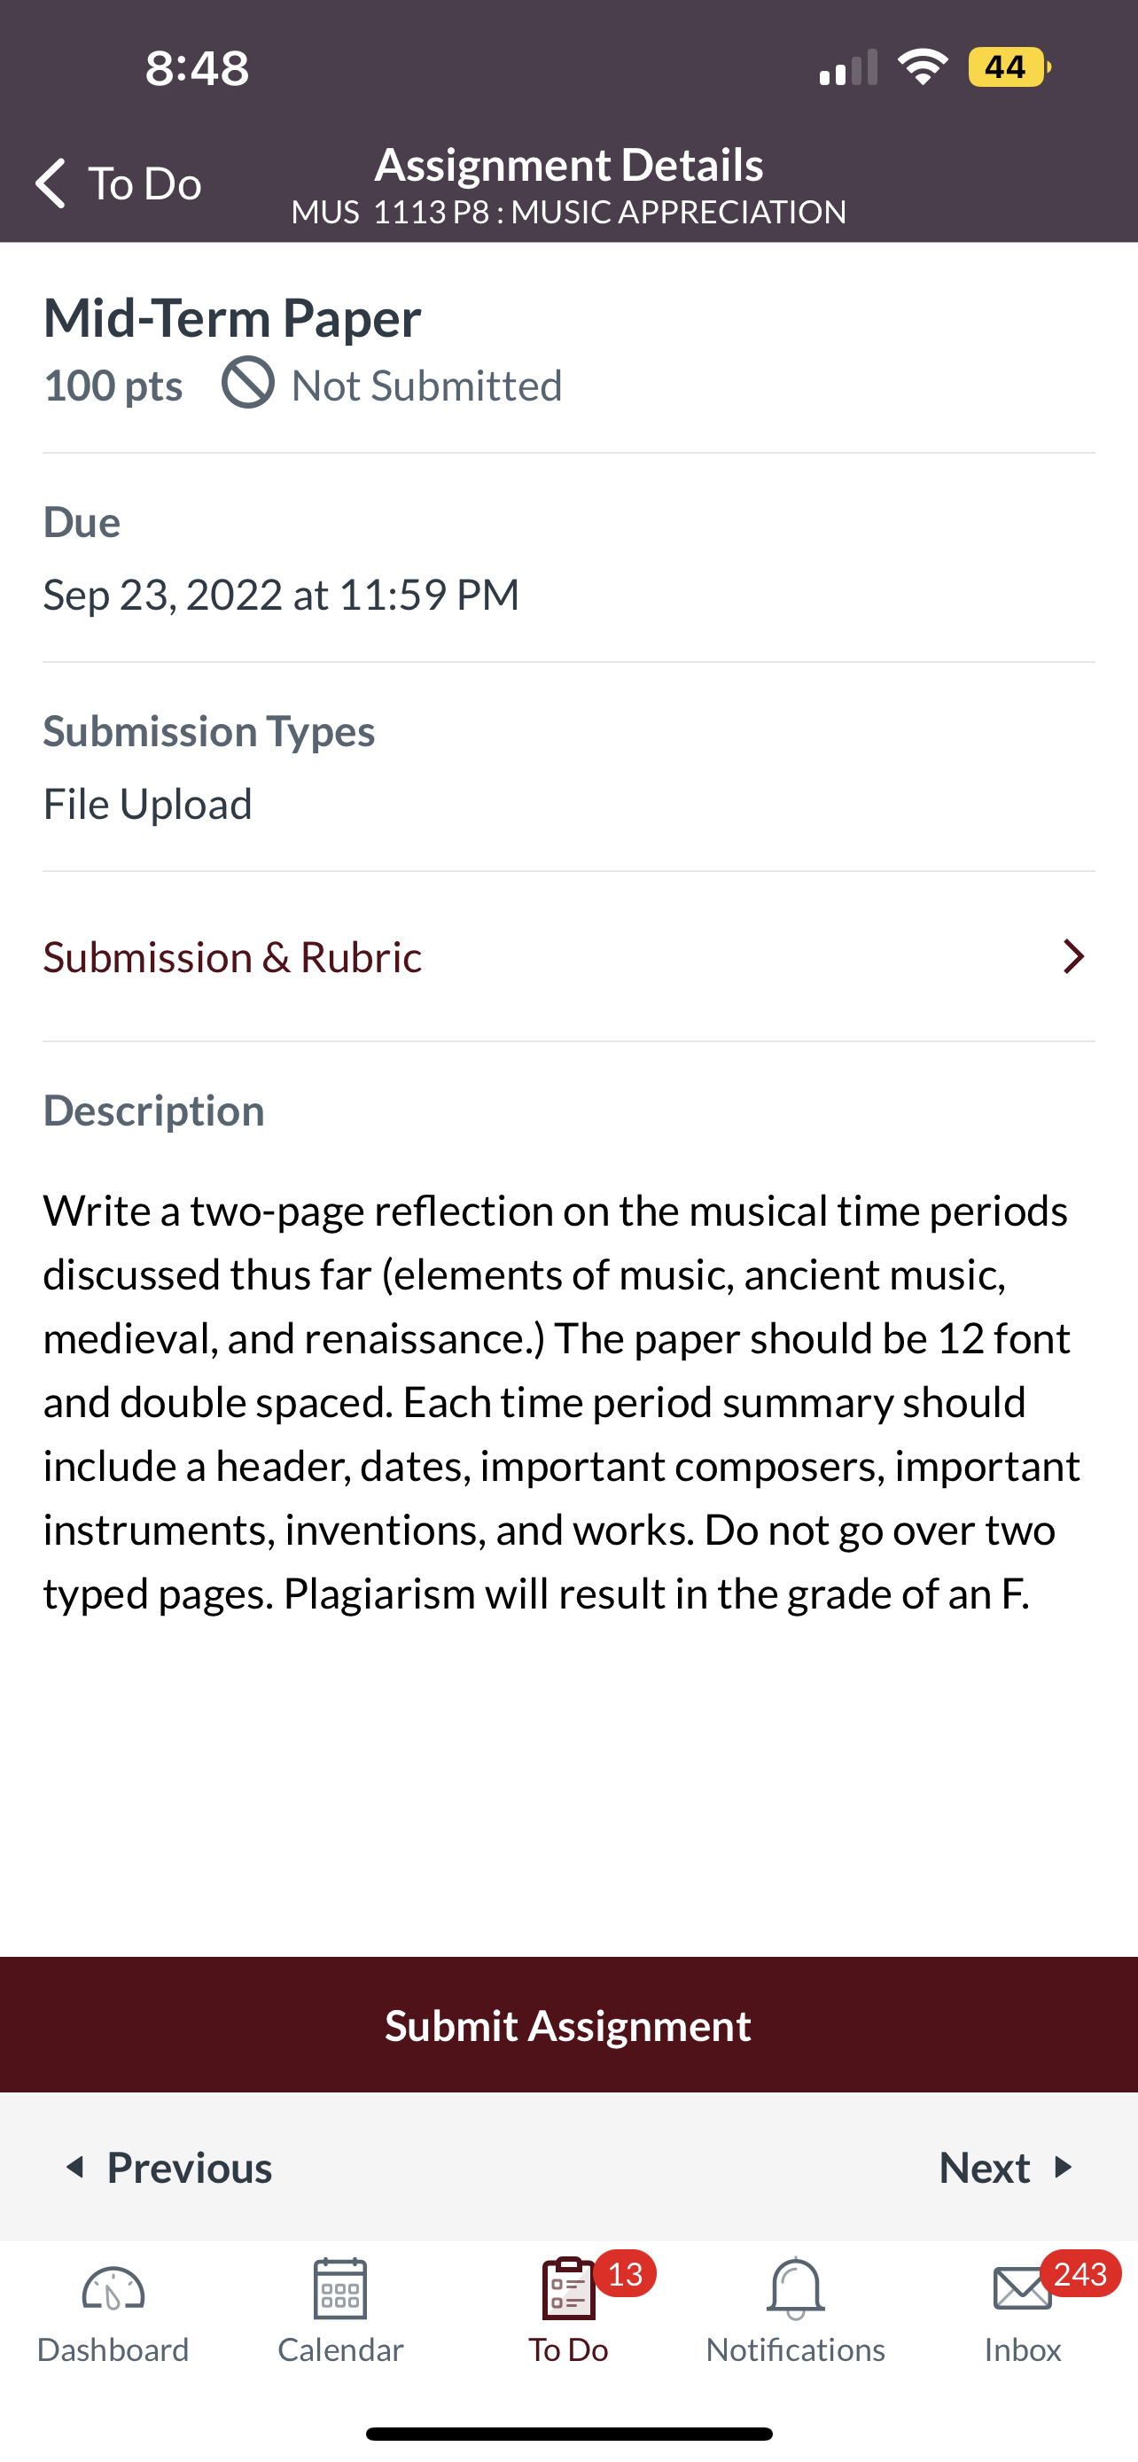Tap the To Do clipboard icon
The image size is (1138, 2462).
pyautogui.click(x=567, y=2289)
